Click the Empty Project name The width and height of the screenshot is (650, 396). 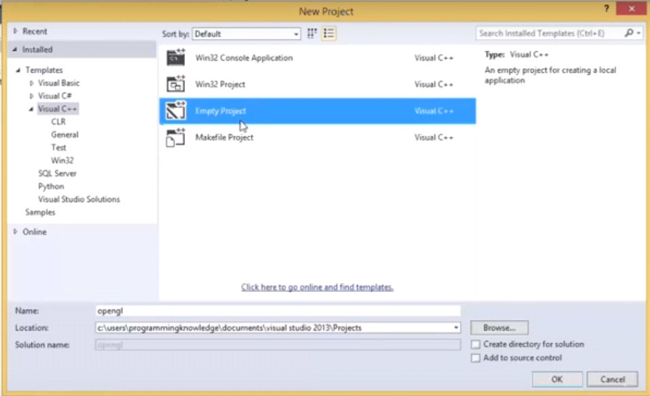(x=220, y=111)
